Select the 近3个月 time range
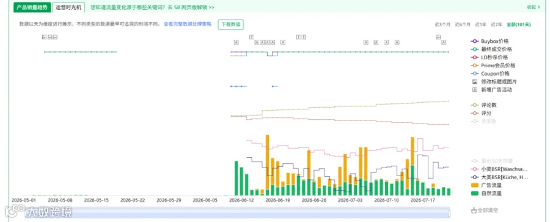The height and width of the screenshot is (222, 550). pyautogui.click(x=442, y=24)
